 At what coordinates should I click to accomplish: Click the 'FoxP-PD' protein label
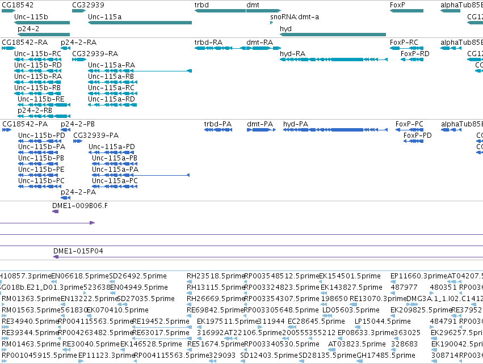click(x=417, y=136)
